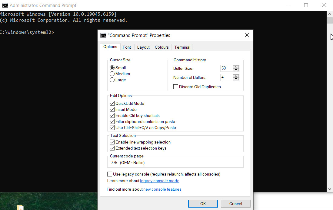Follow the new console features link

[162, 189]
